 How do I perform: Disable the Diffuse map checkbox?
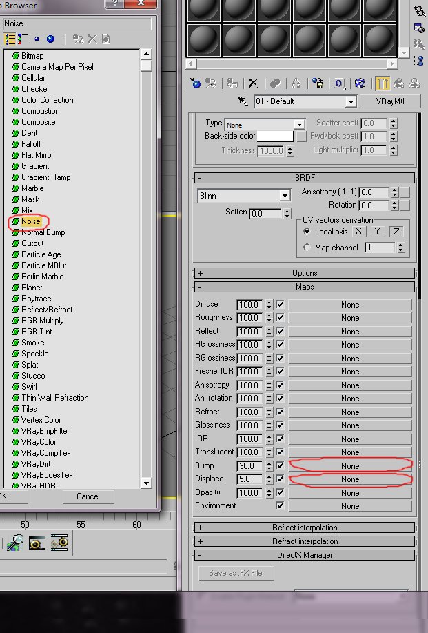tap(280, 304)
